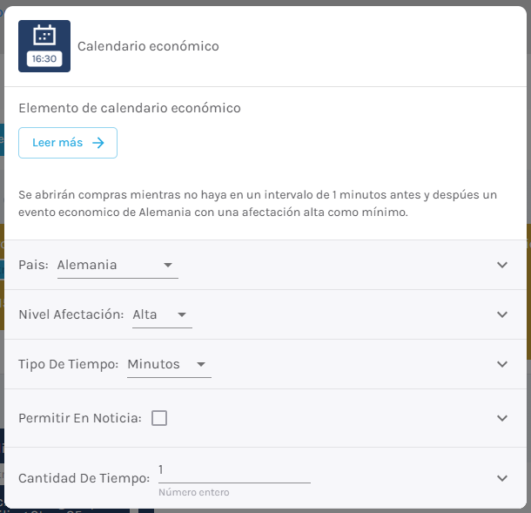Click the Permitir En Noticia label
The image size is (531, 513).
80,418
